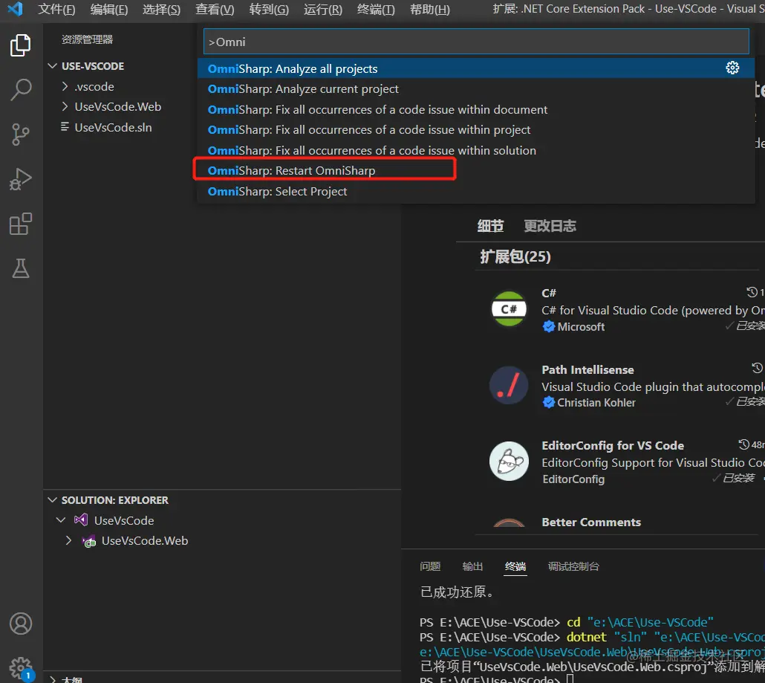Click the EditorConfig extension mouse icon
Screen dimensions: 765x683
pos(509,462)
